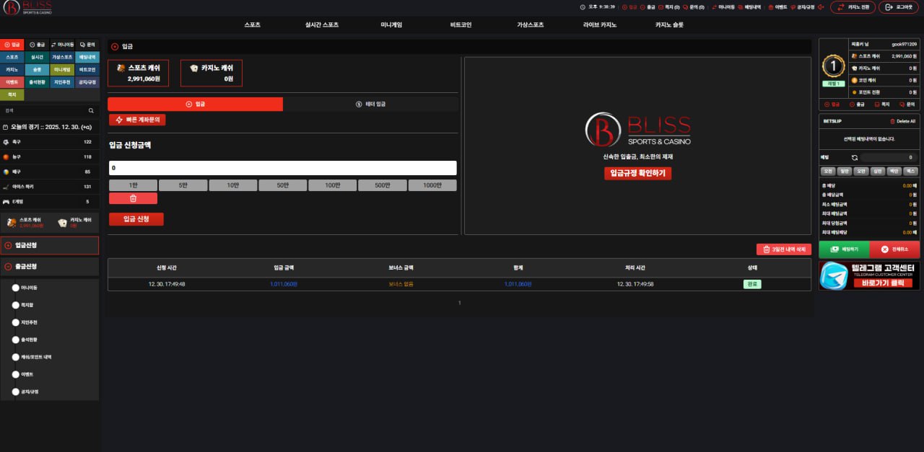Switch to the 테더 입금 tab
924x452 pixels.
coord(370,105)
